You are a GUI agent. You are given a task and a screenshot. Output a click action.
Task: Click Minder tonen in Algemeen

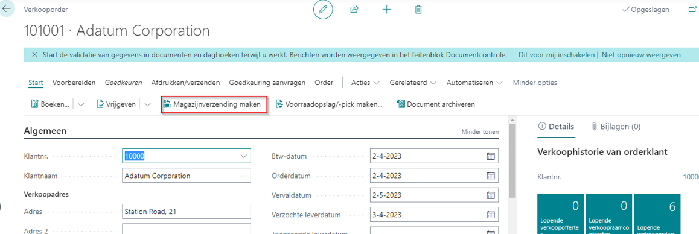click(x=480, y=132)
